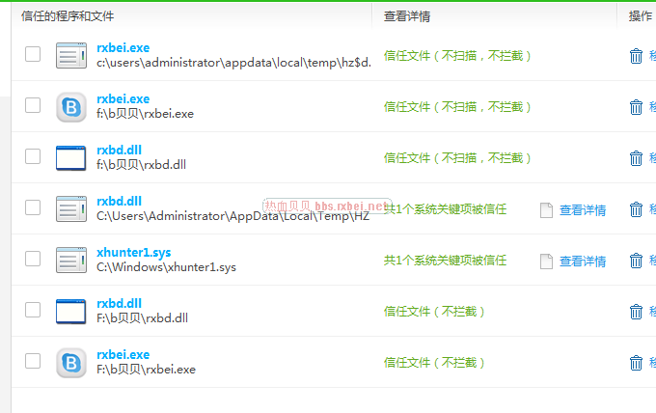Open 查看详情 link for xhunter1.sys
656x413 pixels.
tap(583, 261)
